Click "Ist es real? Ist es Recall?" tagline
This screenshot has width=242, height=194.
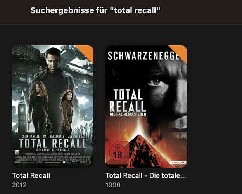(53, 150)
